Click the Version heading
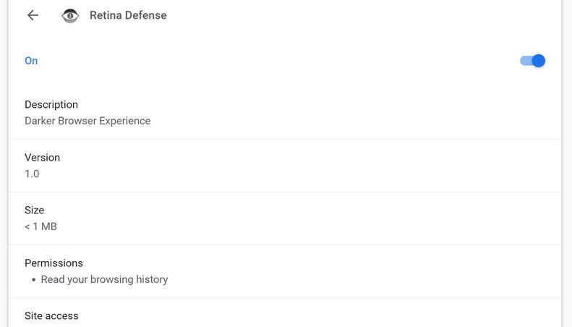572x327 pixels. pos(42,158)
